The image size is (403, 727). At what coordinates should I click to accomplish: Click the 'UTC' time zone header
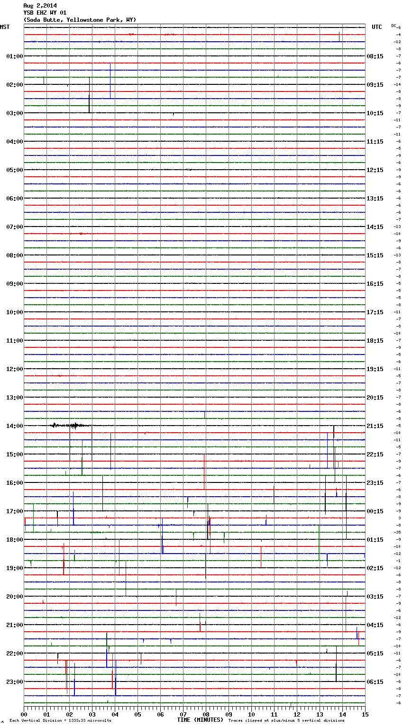(x=377, y=27)
